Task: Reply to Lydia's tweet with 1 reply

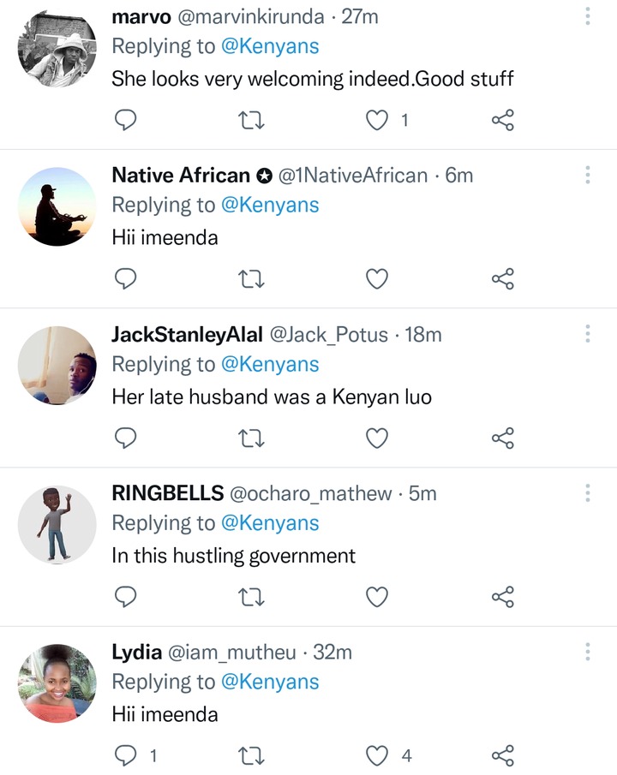Action: point(126,755)
